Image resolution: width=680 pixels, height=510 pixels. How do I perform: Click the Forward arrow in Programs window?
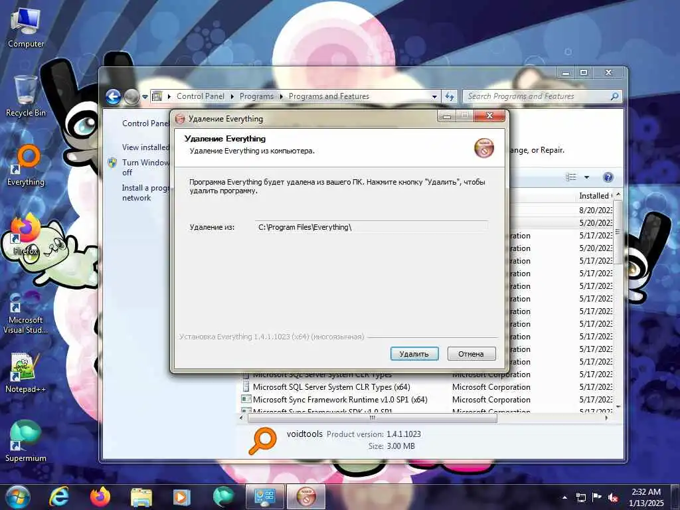(131, 96)
